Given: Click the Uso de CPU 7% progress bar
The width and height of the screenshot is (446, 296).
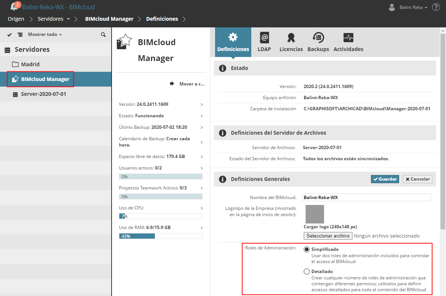Looking at the screenshot, I should pos(161,216).
